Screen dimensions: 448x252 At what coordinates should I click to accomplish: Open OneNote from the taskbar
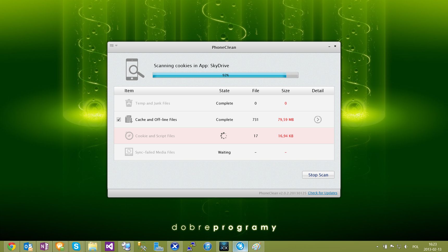pos(44,246)
